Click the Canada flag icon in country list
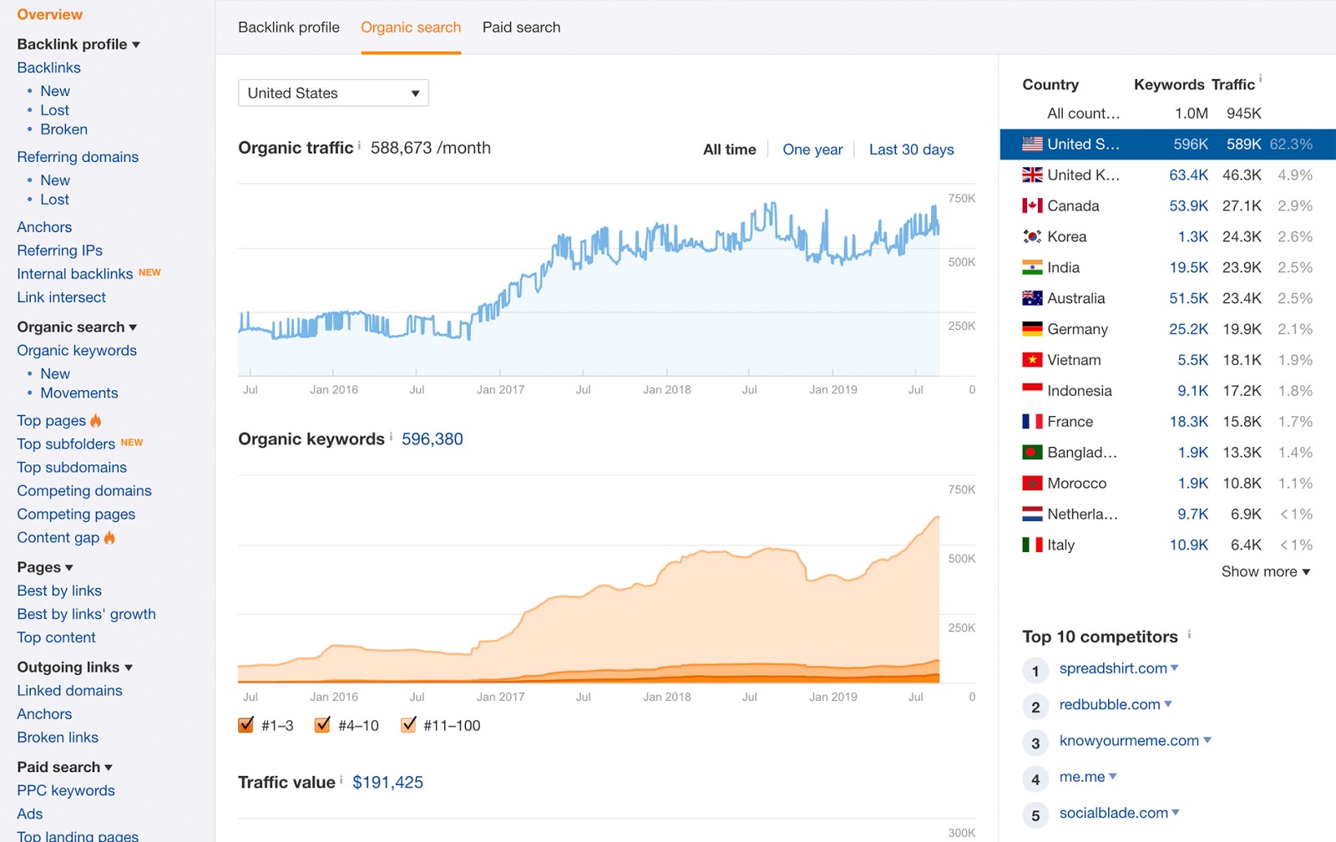This screenshot has height=842, width=1336. coord(1032,205)
